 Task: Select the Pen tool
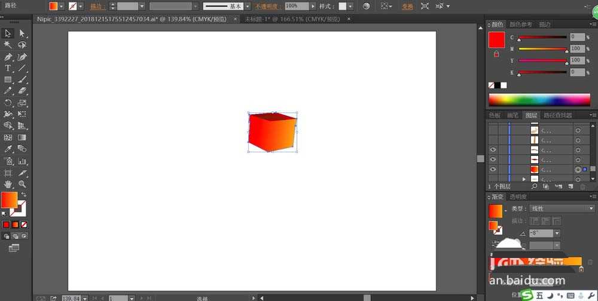pos(8,57)
